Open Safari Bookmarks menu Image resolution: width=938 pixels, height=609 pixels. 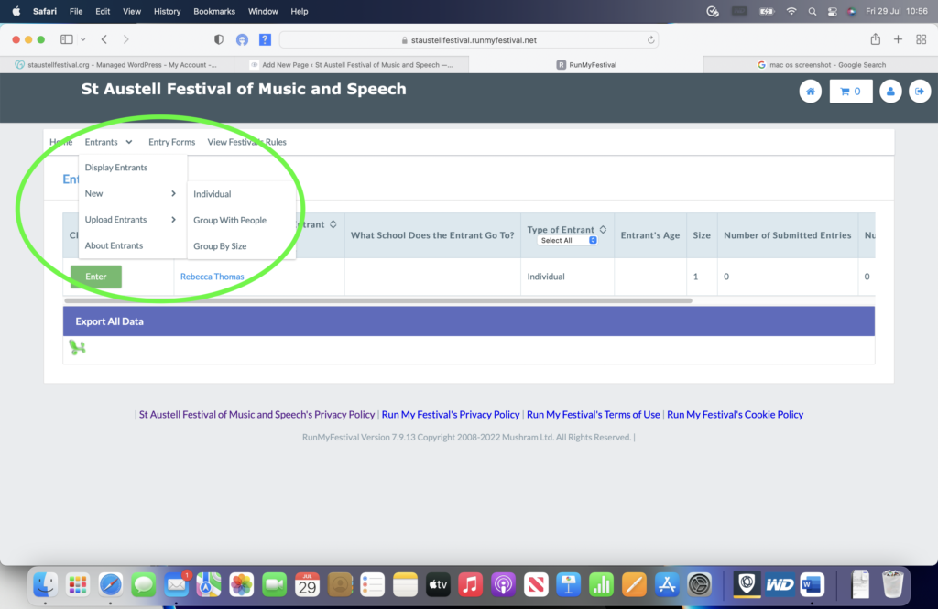(214, 11)
